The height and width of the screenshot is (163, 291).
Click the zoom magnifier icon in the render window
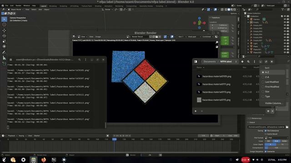pos(217,42)
